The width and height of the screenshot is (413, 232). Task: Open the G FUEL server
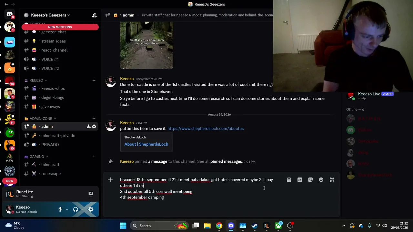(10, 42)
